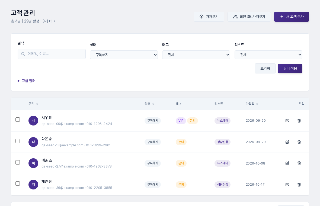Click the VIP tag on 시우 장
The height and width of the screenshot is (206, 320).
click(181, 121)
